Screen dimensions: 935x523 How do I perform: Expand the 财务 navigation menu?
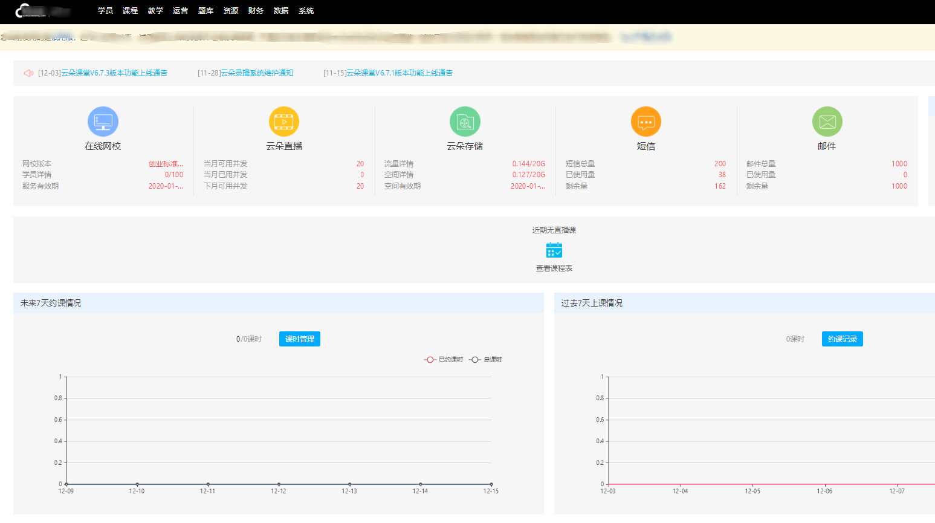click(x=256, y=11)
